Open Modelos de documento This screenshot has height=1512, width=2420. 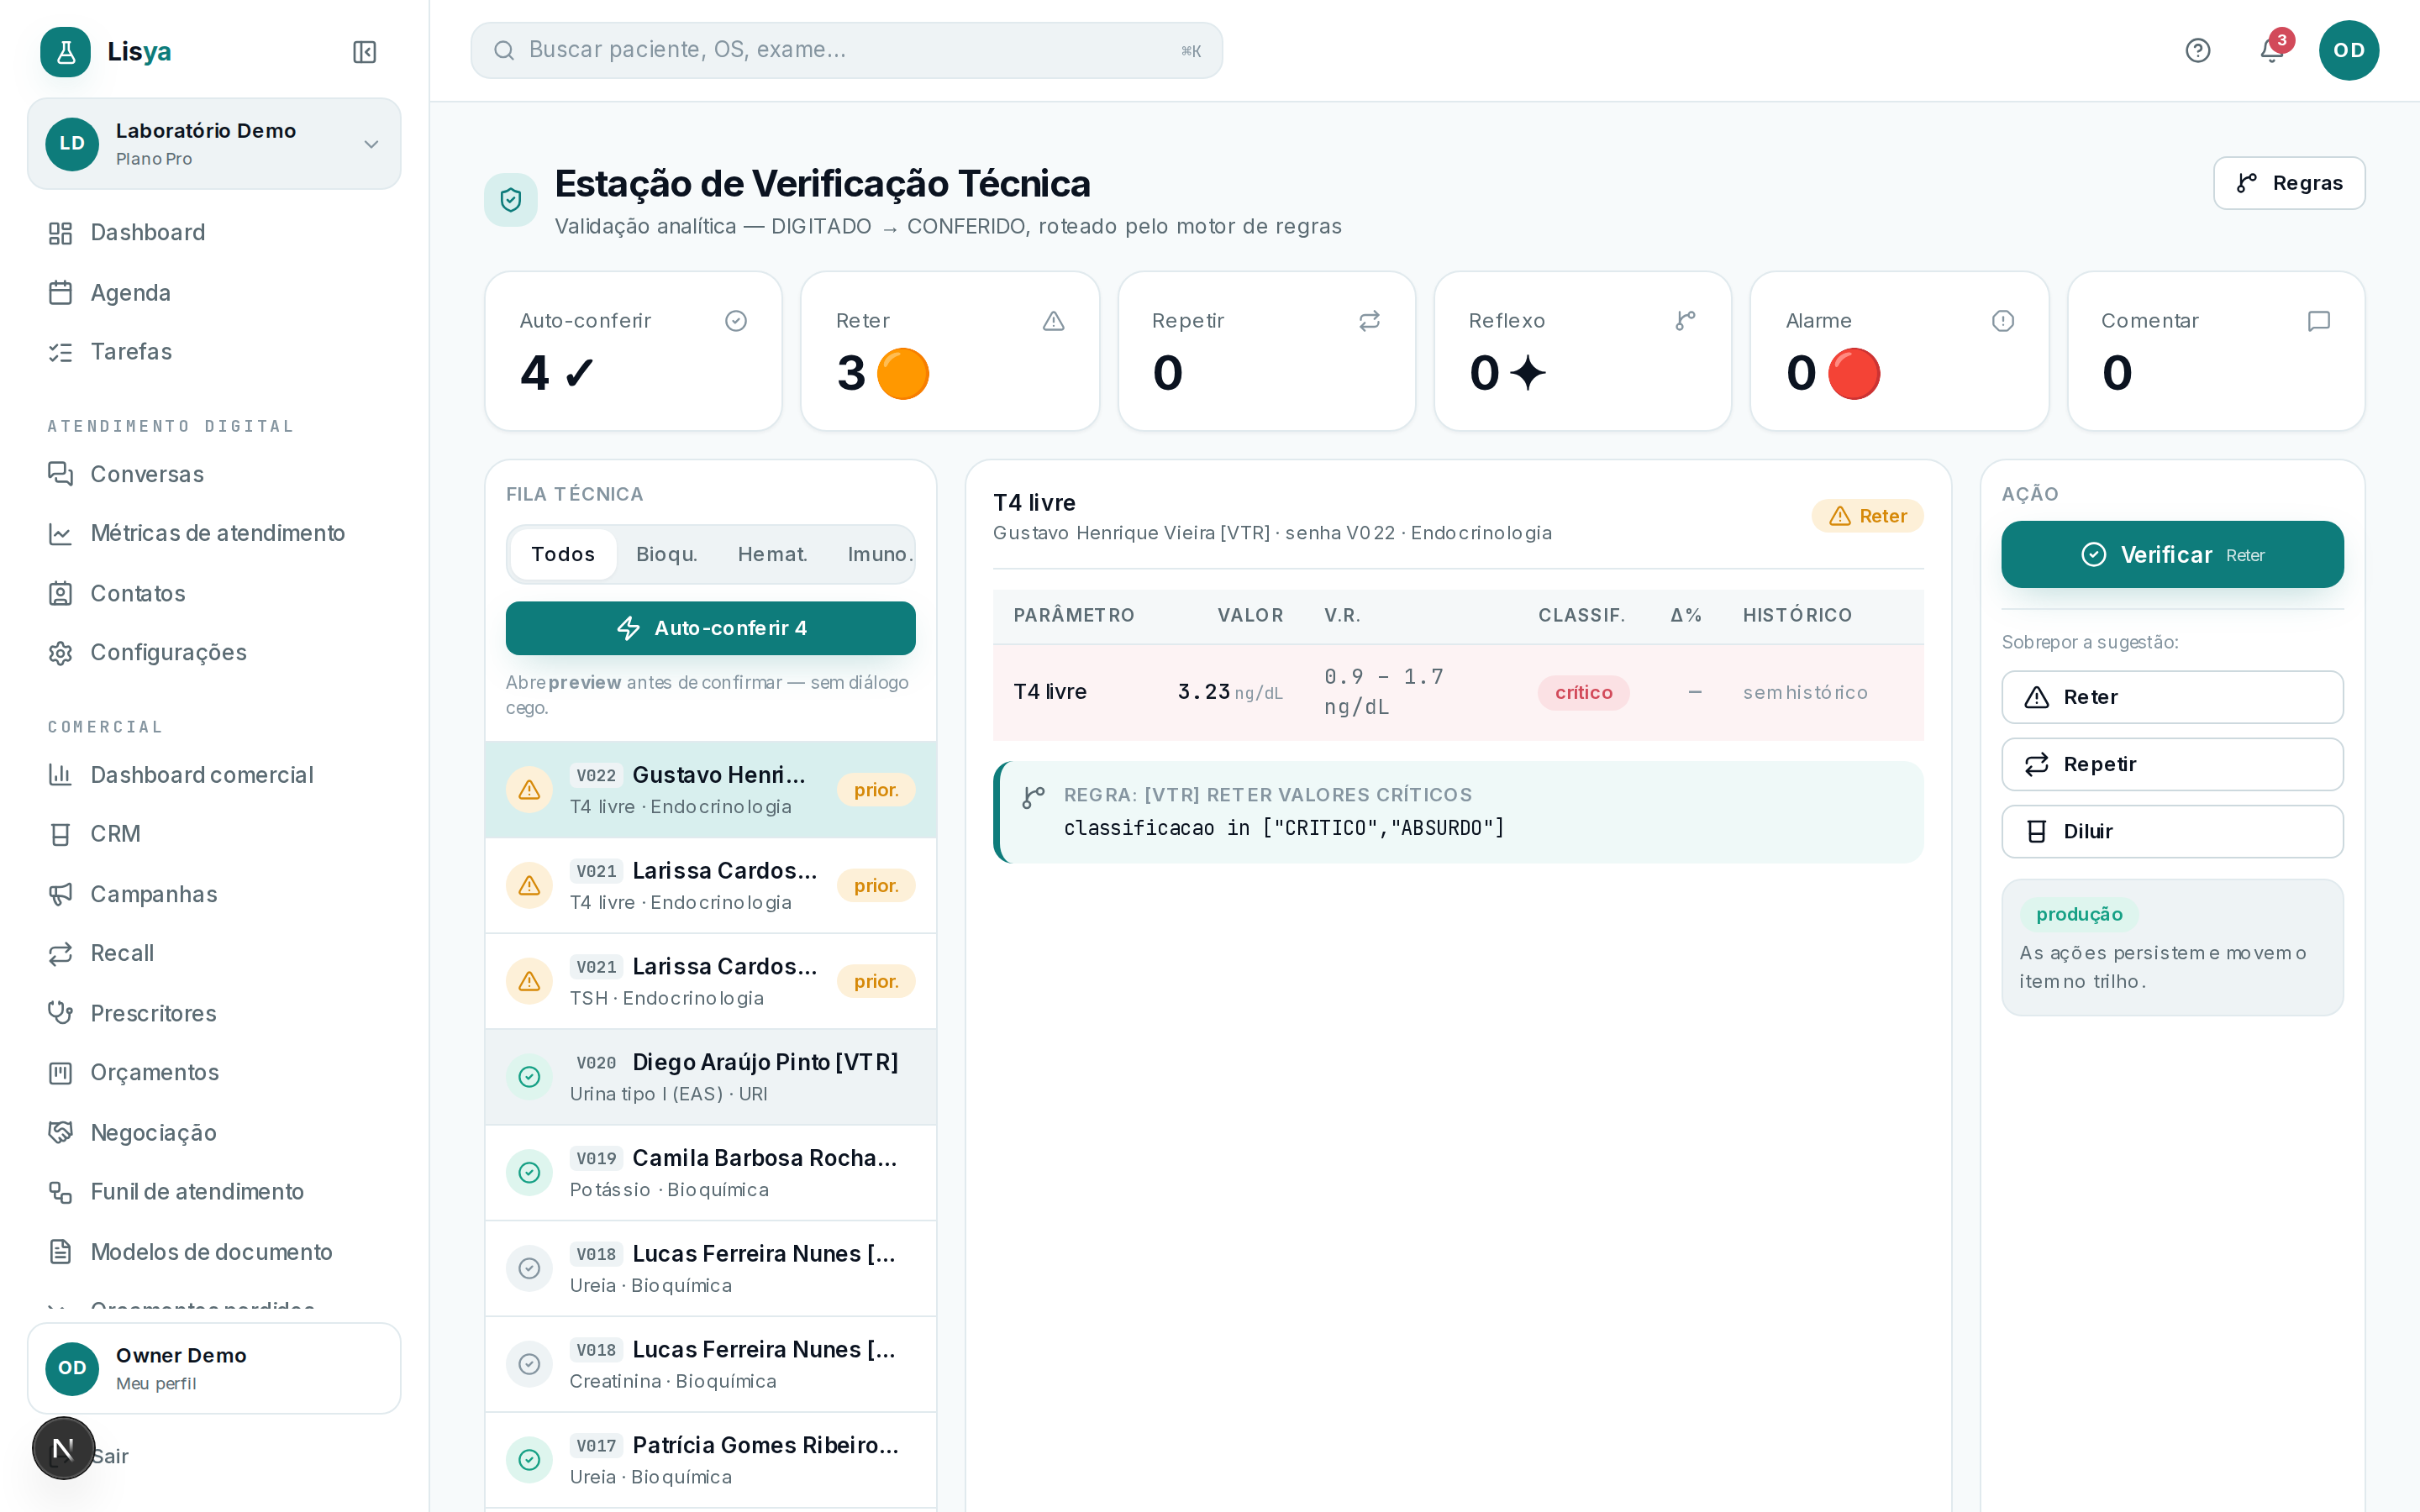click(x=214, y=1252)
